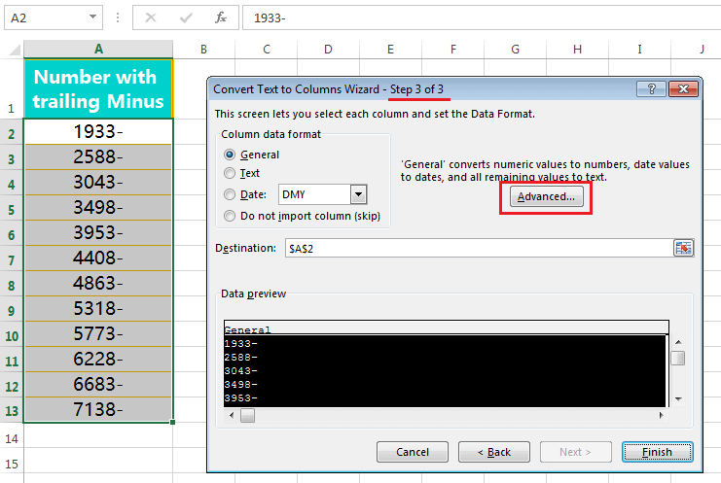
Task: Click cell containing 1933-
Action: [98, 132]
